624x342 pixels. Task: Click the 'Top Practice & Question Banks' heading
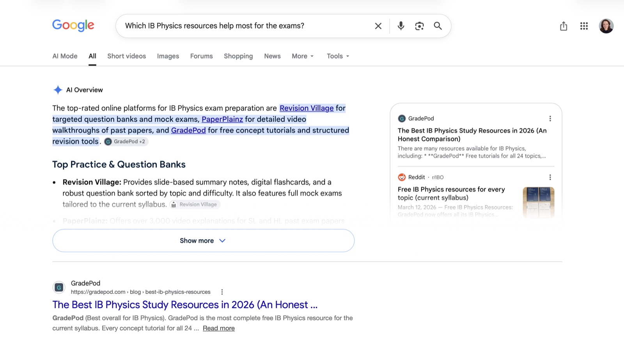tap(119, 165)
